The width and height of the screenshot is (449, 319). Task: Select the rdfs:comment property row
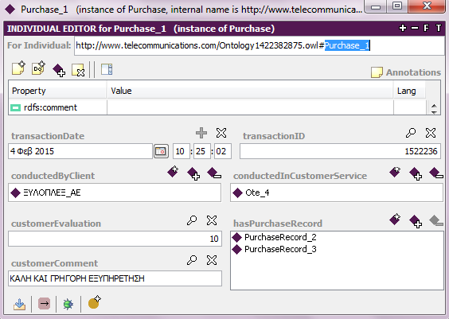coord(217,107)
